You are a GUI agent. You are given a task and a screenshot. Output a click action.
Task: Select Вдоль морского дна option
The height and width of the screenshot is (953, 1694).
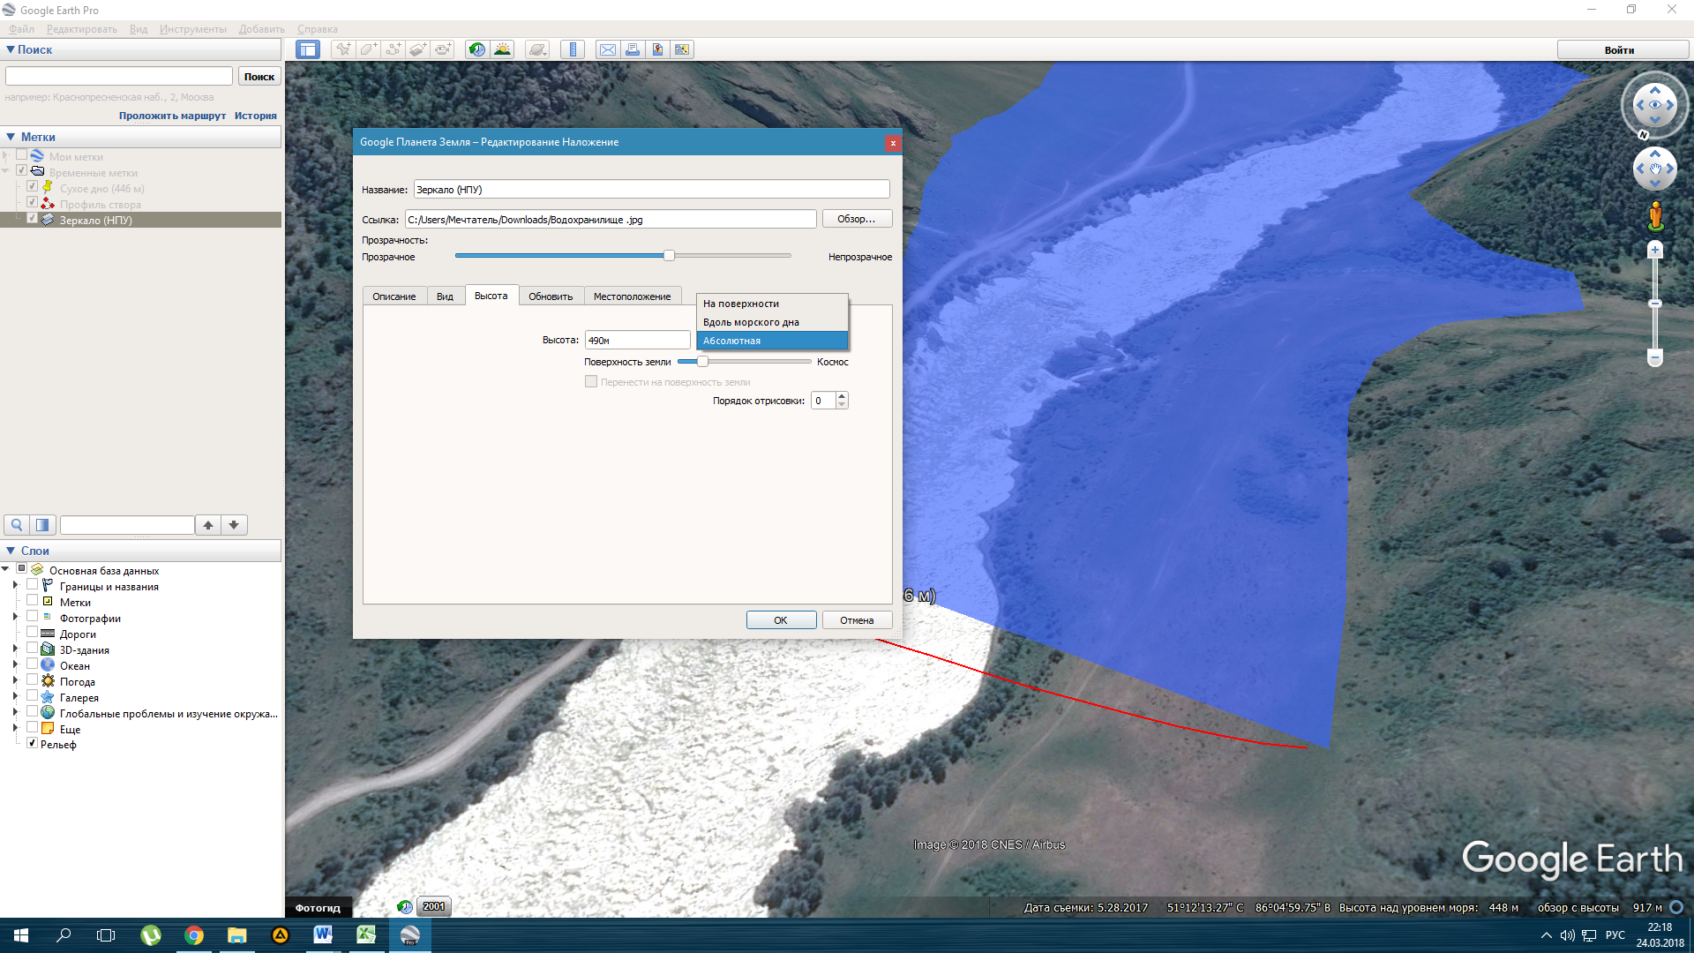coord(772,322)
